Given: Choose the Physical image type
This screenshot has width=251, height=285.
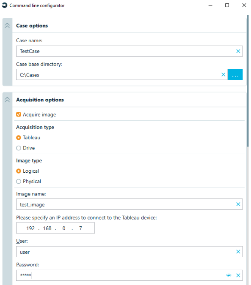Looking at the screenshot, I should (19, 182).
